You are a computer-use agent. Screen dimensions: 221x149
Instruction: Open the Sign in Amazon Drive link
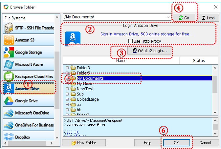(145, 34)
